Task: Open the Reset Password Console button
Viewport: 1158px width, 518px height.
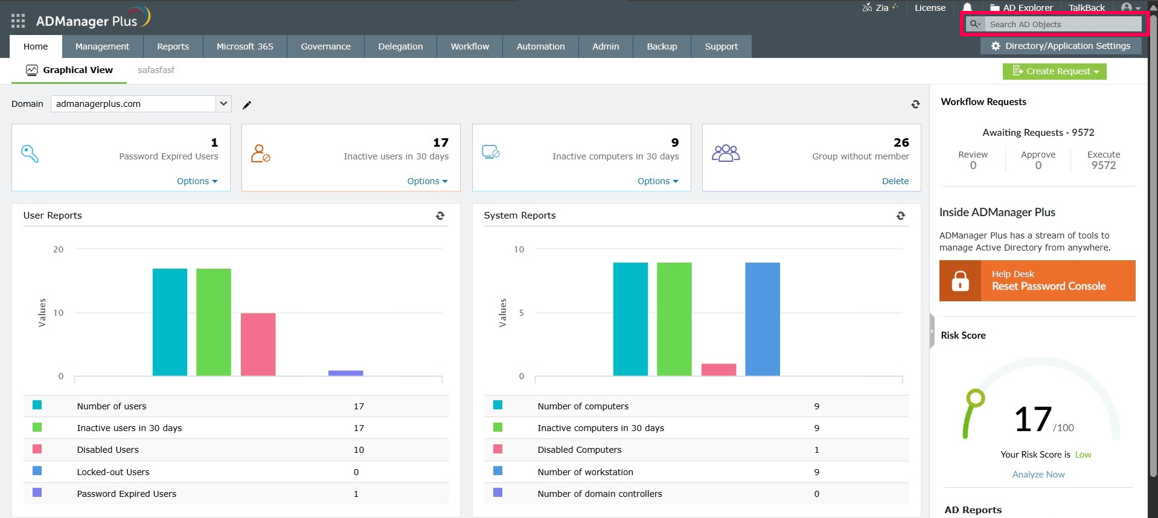Action: 1037,281
